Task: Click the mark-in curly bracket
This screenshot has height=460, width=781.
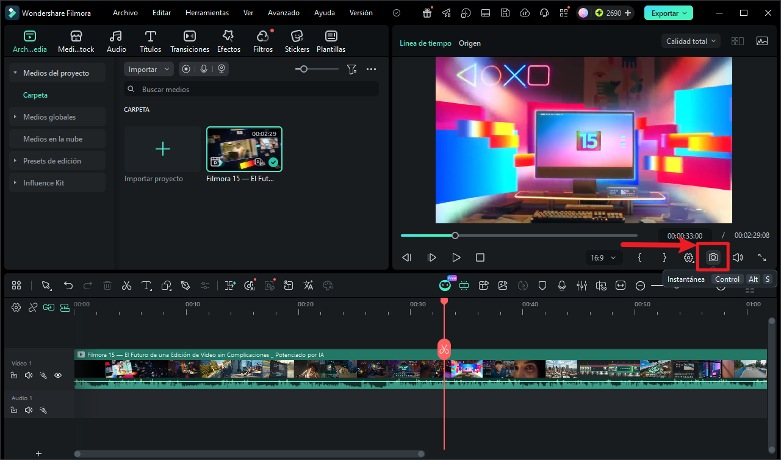Action: [639, 257]
